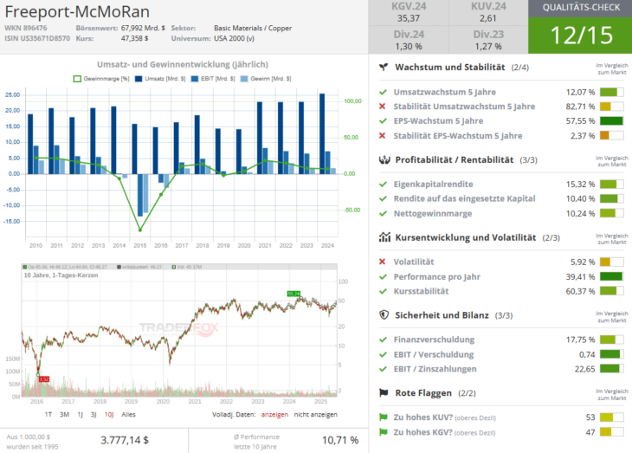Click green checkmark beside Nettogewinnmarge
Viewport: 632px width, 453px height.
tap(383, 213)
